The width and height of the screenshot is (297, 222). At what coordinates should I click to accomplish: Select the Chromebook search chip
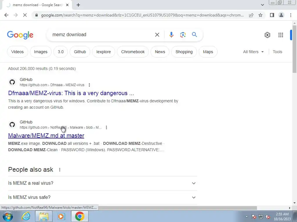(133, 52)
